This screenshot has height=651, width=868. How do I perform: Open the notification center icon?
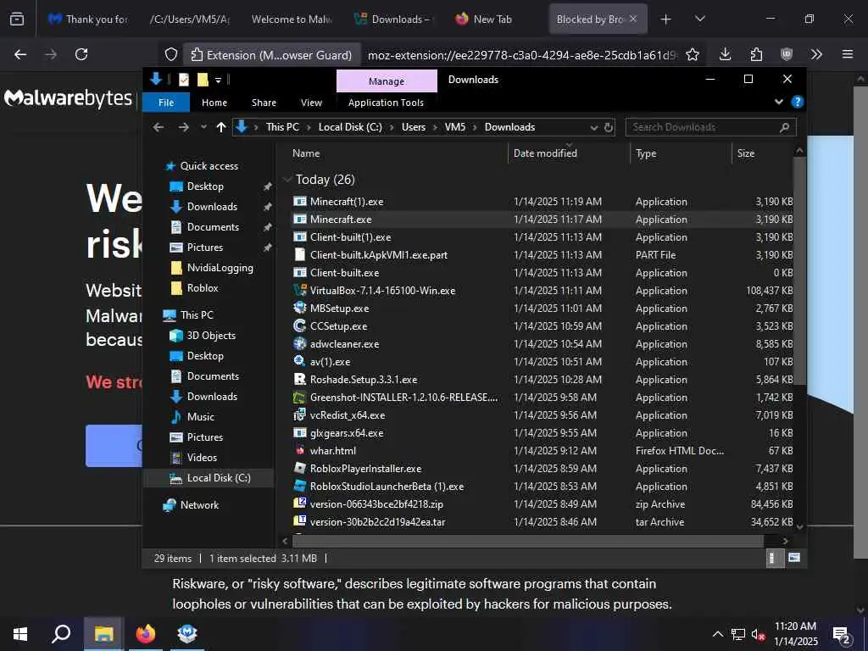842,636
